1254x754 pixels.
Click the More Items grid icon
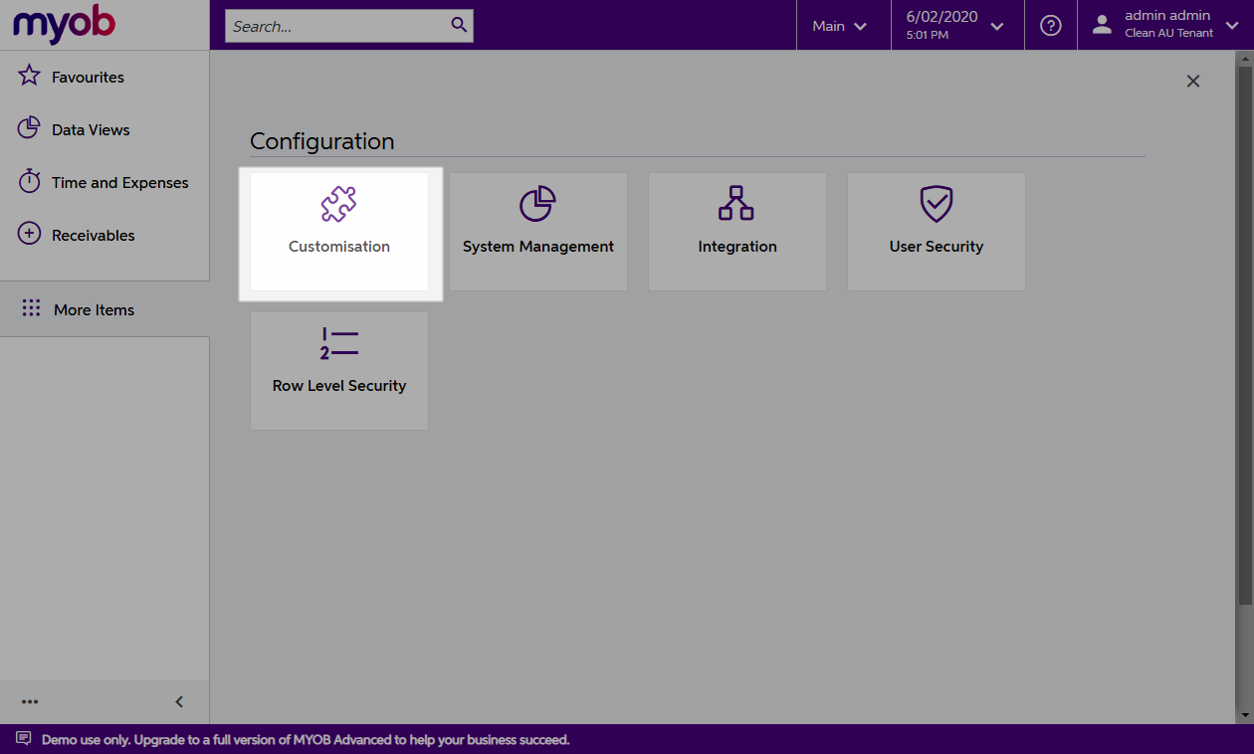31,308
